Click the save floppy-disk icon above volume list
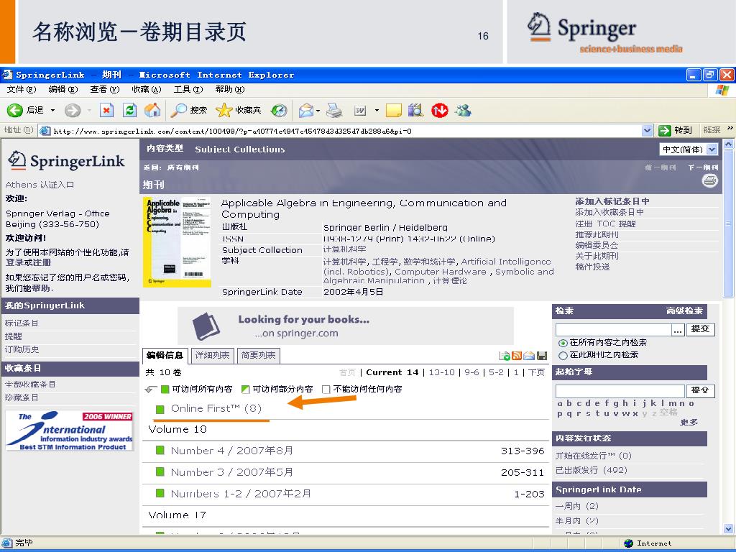Screen dimensions: 736x552 [x=542, y=356]
